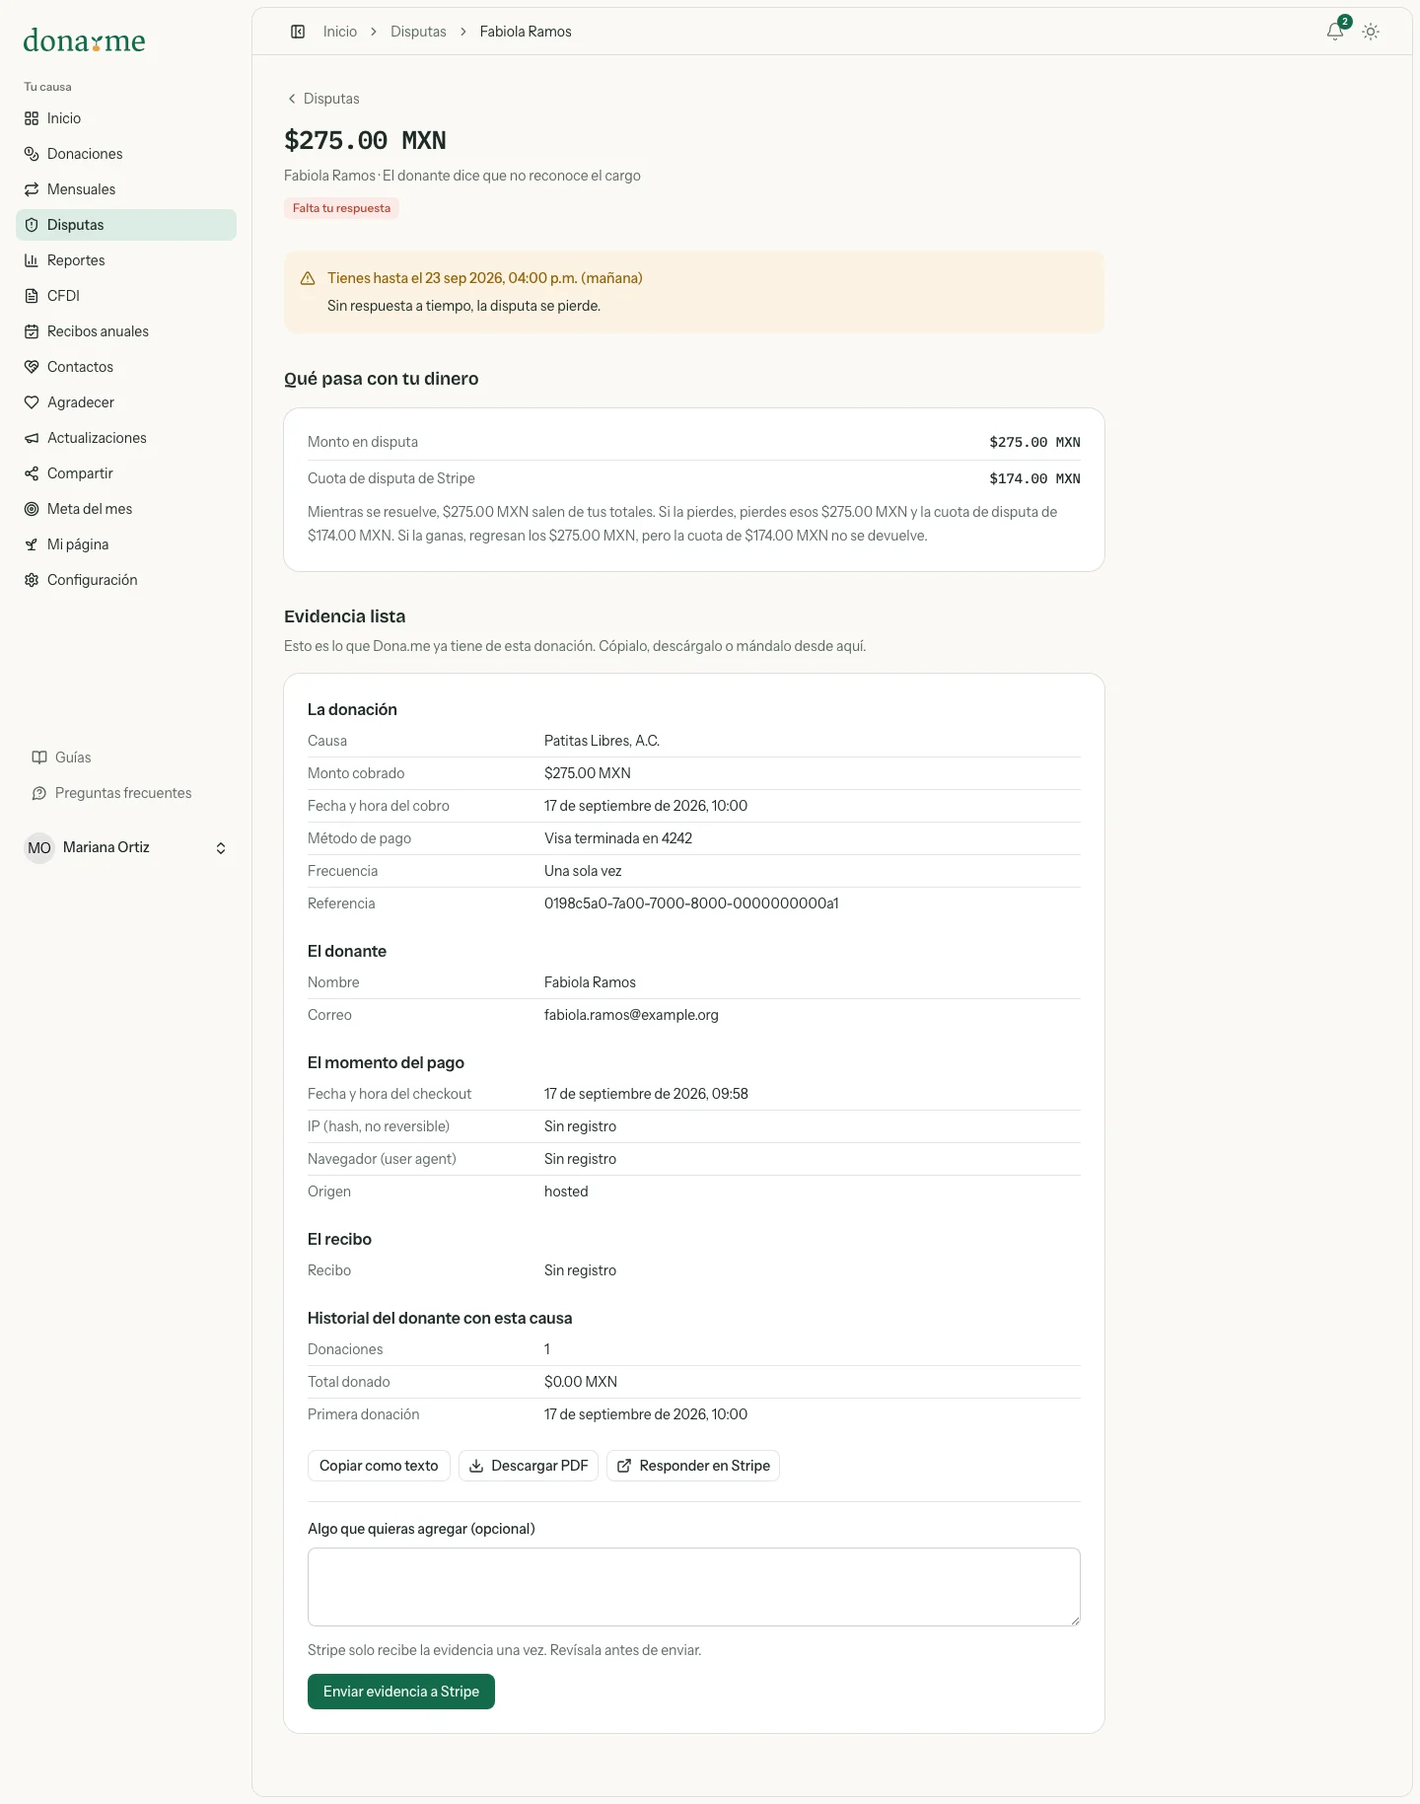The image size is (1420, 1804).
Task: Go back via the Disputas chevron link
Action: pos(322,99)
